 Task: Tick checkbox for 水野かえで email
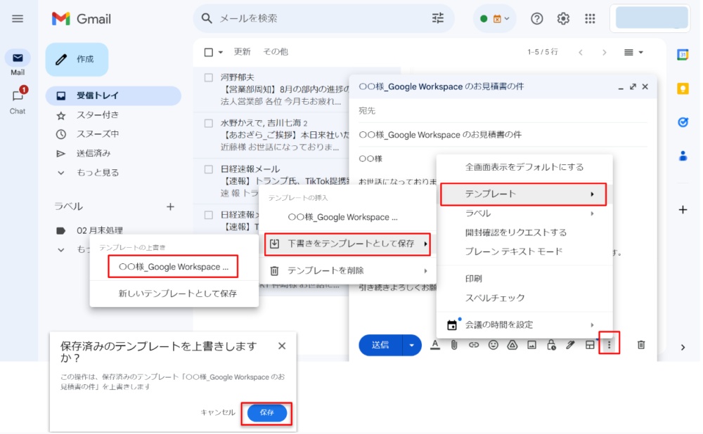coord(209,123)
